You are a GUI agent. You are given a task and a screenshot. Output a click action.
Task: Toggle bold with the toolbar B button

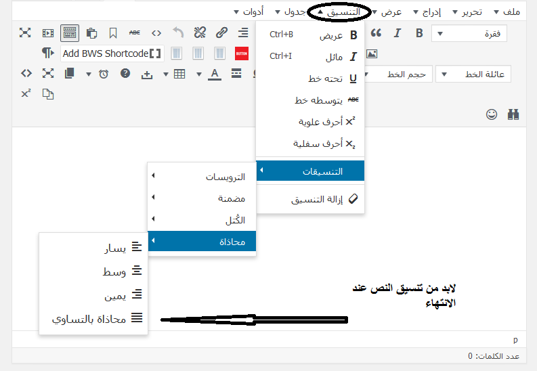pos(419,33)
